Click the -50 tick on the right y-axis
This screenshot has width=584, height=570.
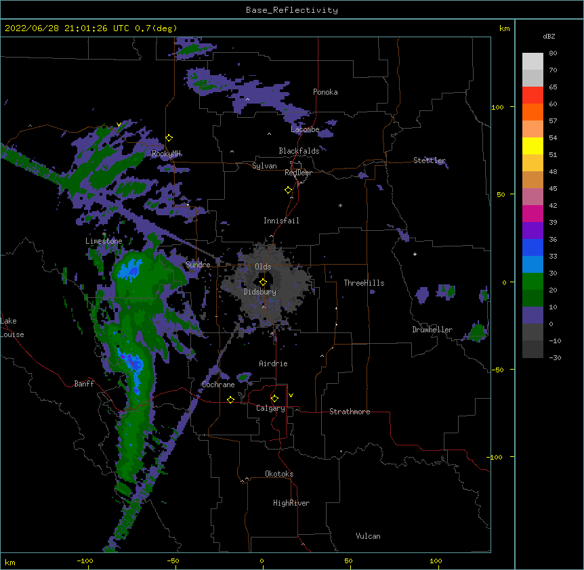497,370
